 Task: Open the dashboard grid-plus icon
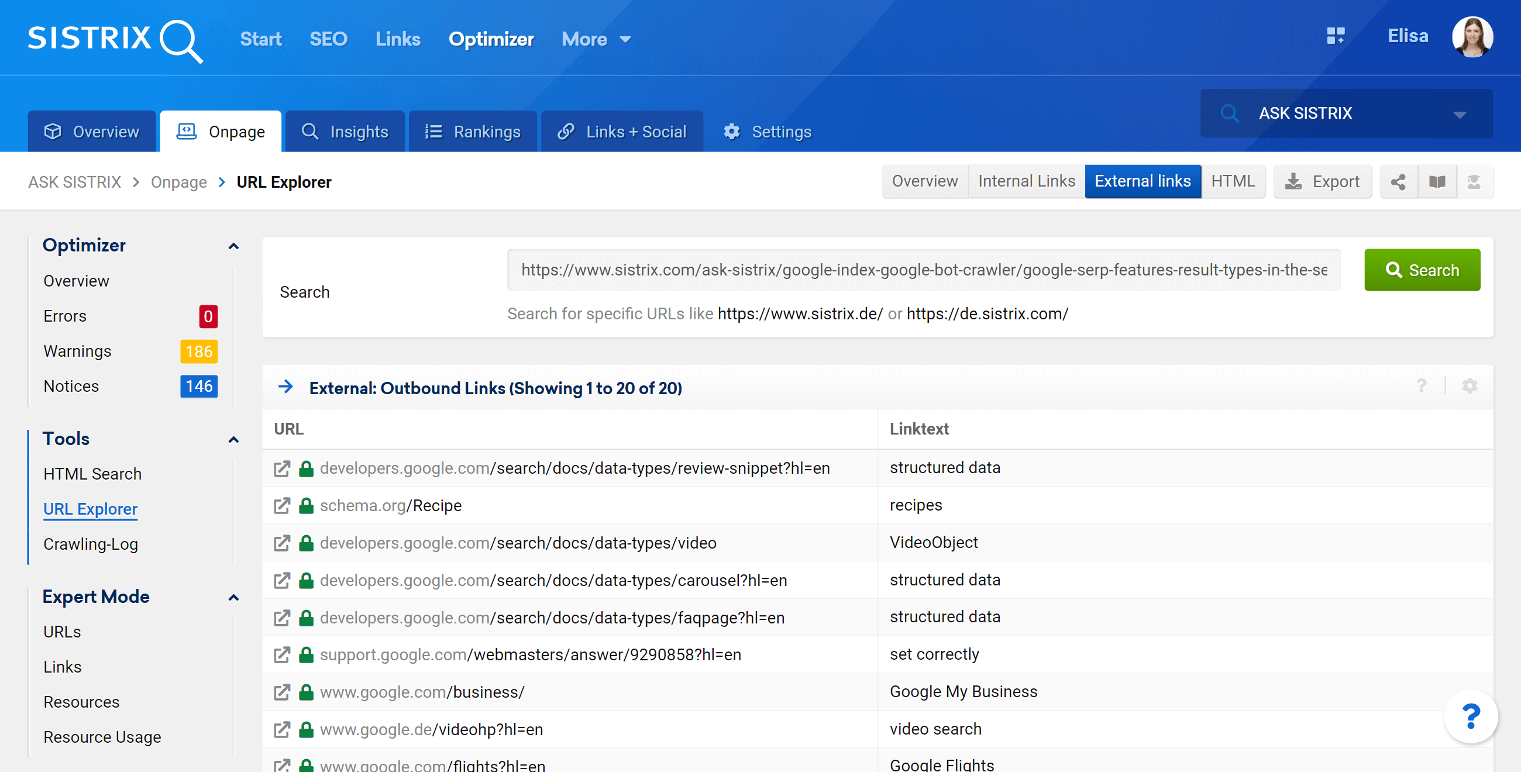click(1336, 36)
